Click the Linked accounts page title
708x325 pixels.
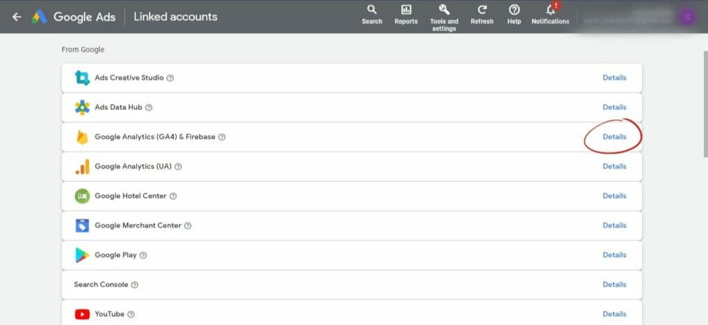click(175, 17)
